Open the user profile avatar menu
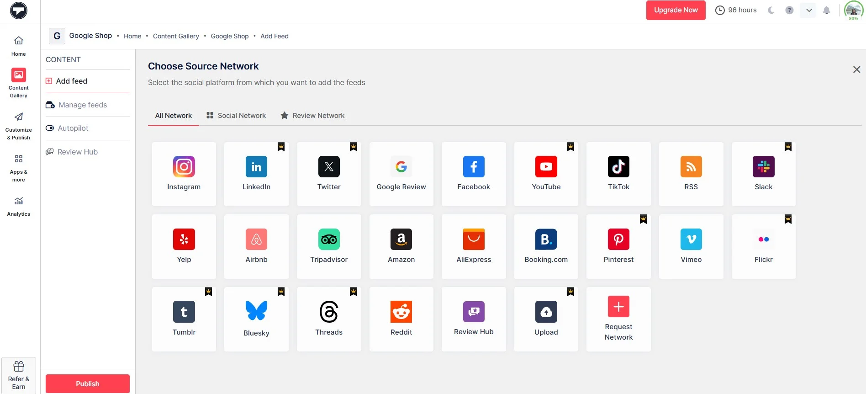The height and width of the screenshot is (394, 866). click(x=853, y=10)
